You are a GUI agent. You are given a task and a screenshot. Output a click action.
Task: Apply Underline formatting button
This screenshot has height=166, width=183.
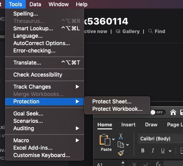coord(163,150)
